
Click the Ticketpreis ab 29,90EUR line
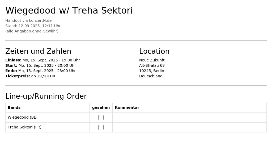[x=30, y=76]
